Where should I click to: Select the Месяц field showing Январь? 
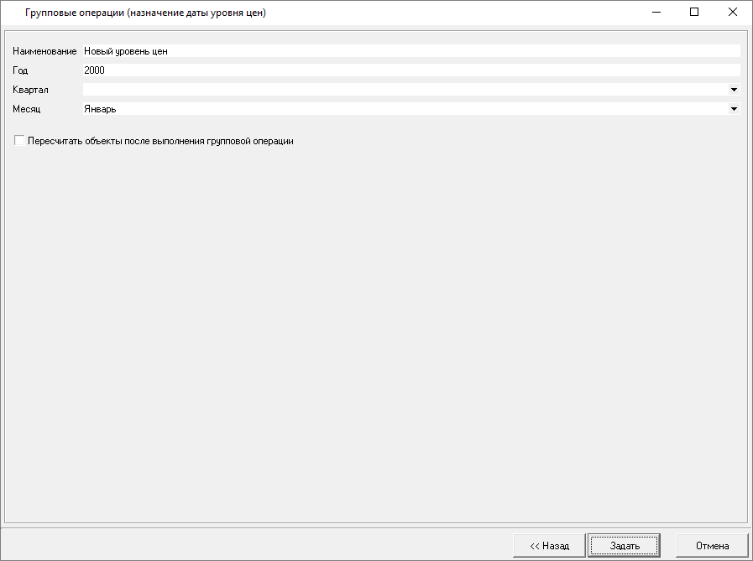(x=403, y=109)
